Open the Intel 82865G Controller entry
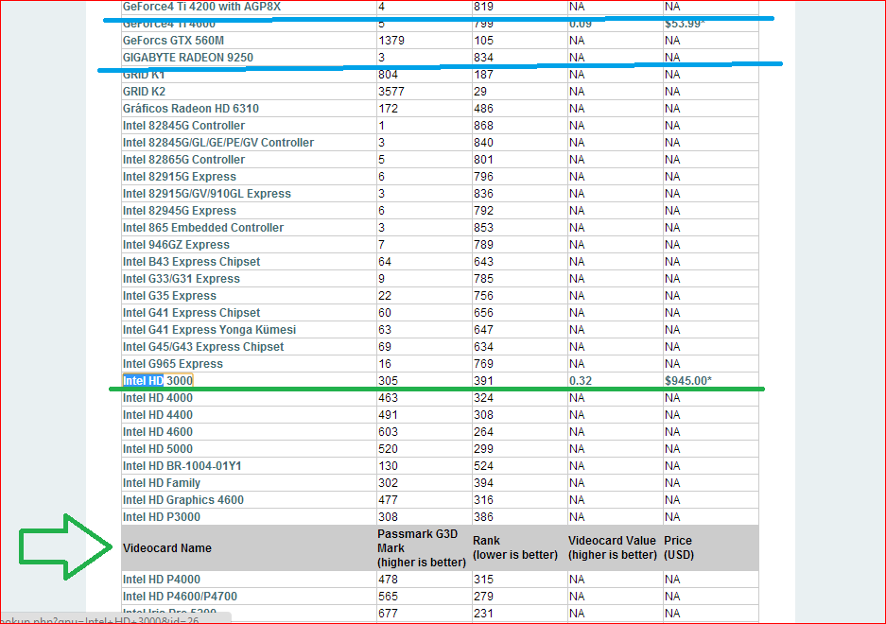 (x=184, y=160)
